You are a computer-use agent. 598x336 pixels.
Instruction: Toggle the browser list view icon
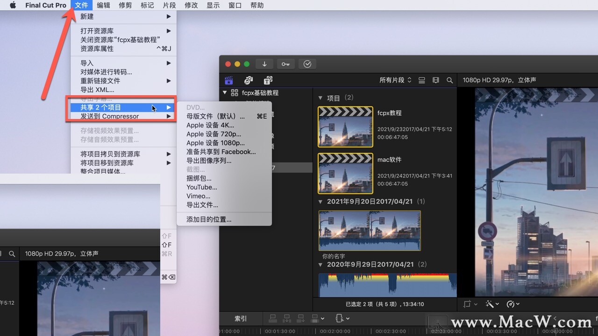tap(422, 80)
